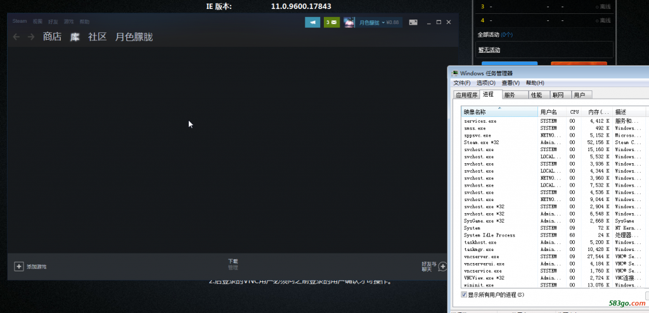
Task: Sort processes by 内存 column
Action: [x=596, y=112]
